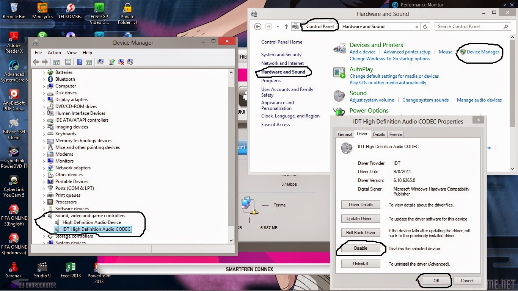
Task: Open Properties icon in Device Manager toolbar
Action: pyautogui.click(x=68, y=62)
